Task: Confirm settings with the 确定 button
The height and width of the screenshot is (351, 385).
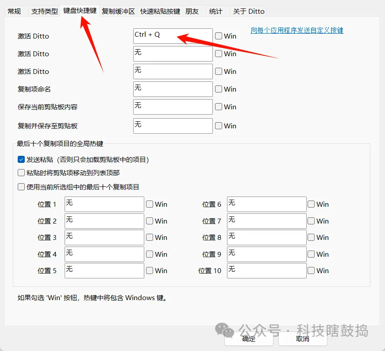Action: (249, 339)
